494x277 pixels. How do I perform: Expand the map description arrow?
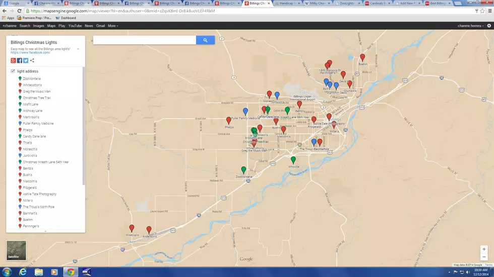pos(78,49)
